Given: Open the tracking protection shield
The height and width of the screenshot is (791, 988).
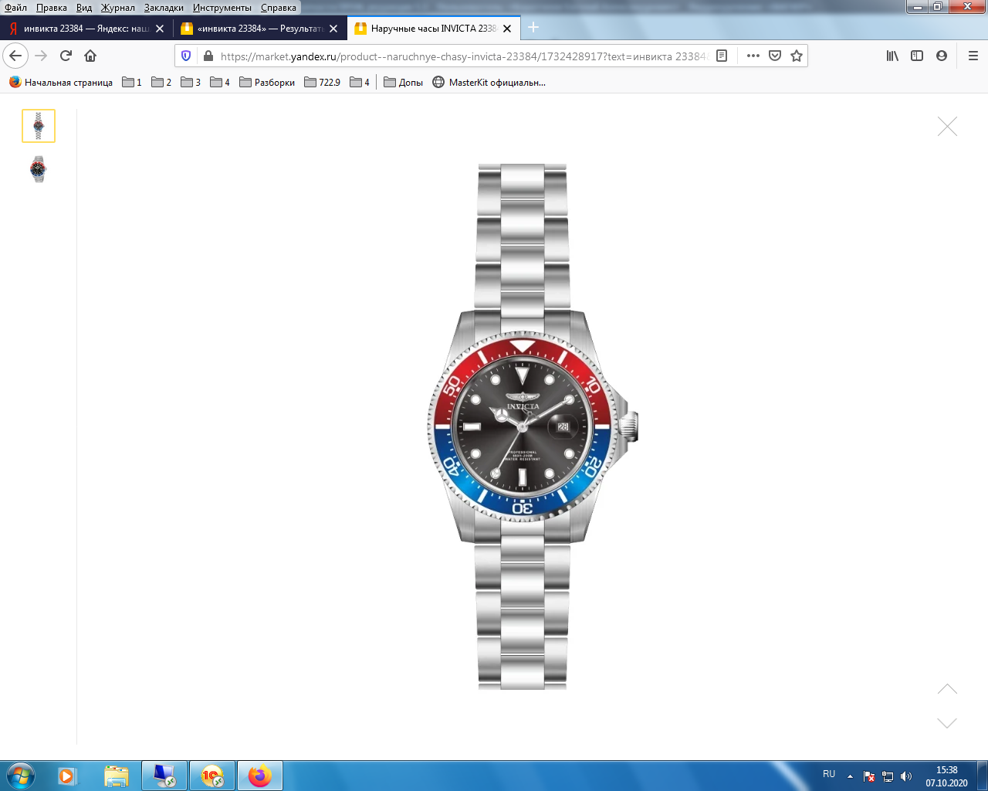Looking at the screenshot, I should 186,56.
